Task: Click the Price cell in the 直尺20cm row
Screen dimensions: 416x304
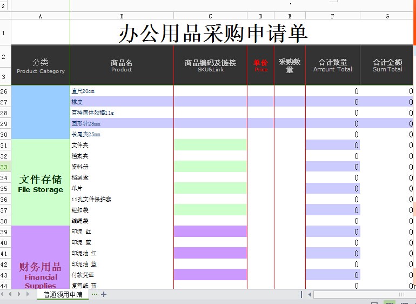Action: (260, 91)
